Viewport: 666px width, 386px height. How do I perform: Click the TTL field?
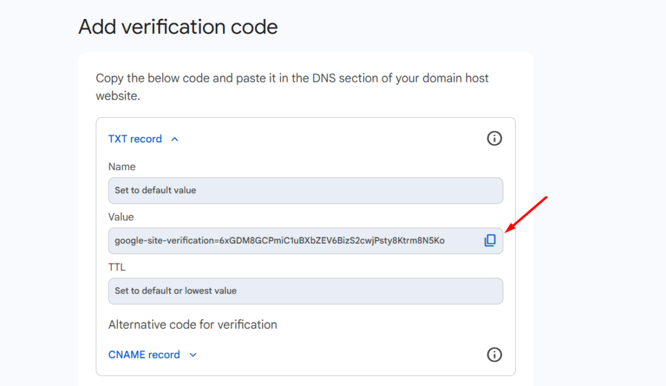306,291
